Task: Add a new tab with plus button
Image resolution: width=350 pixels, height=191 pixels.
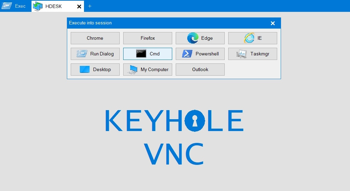Action: click(x=90, y=6)
